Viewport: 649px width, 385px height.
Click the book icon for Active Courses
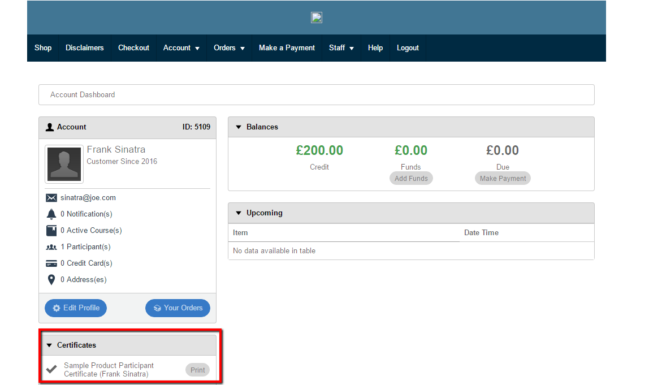51,230
